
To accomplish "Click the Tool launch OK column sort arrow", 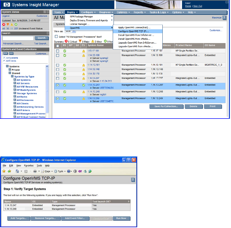I will pos(129,201).
